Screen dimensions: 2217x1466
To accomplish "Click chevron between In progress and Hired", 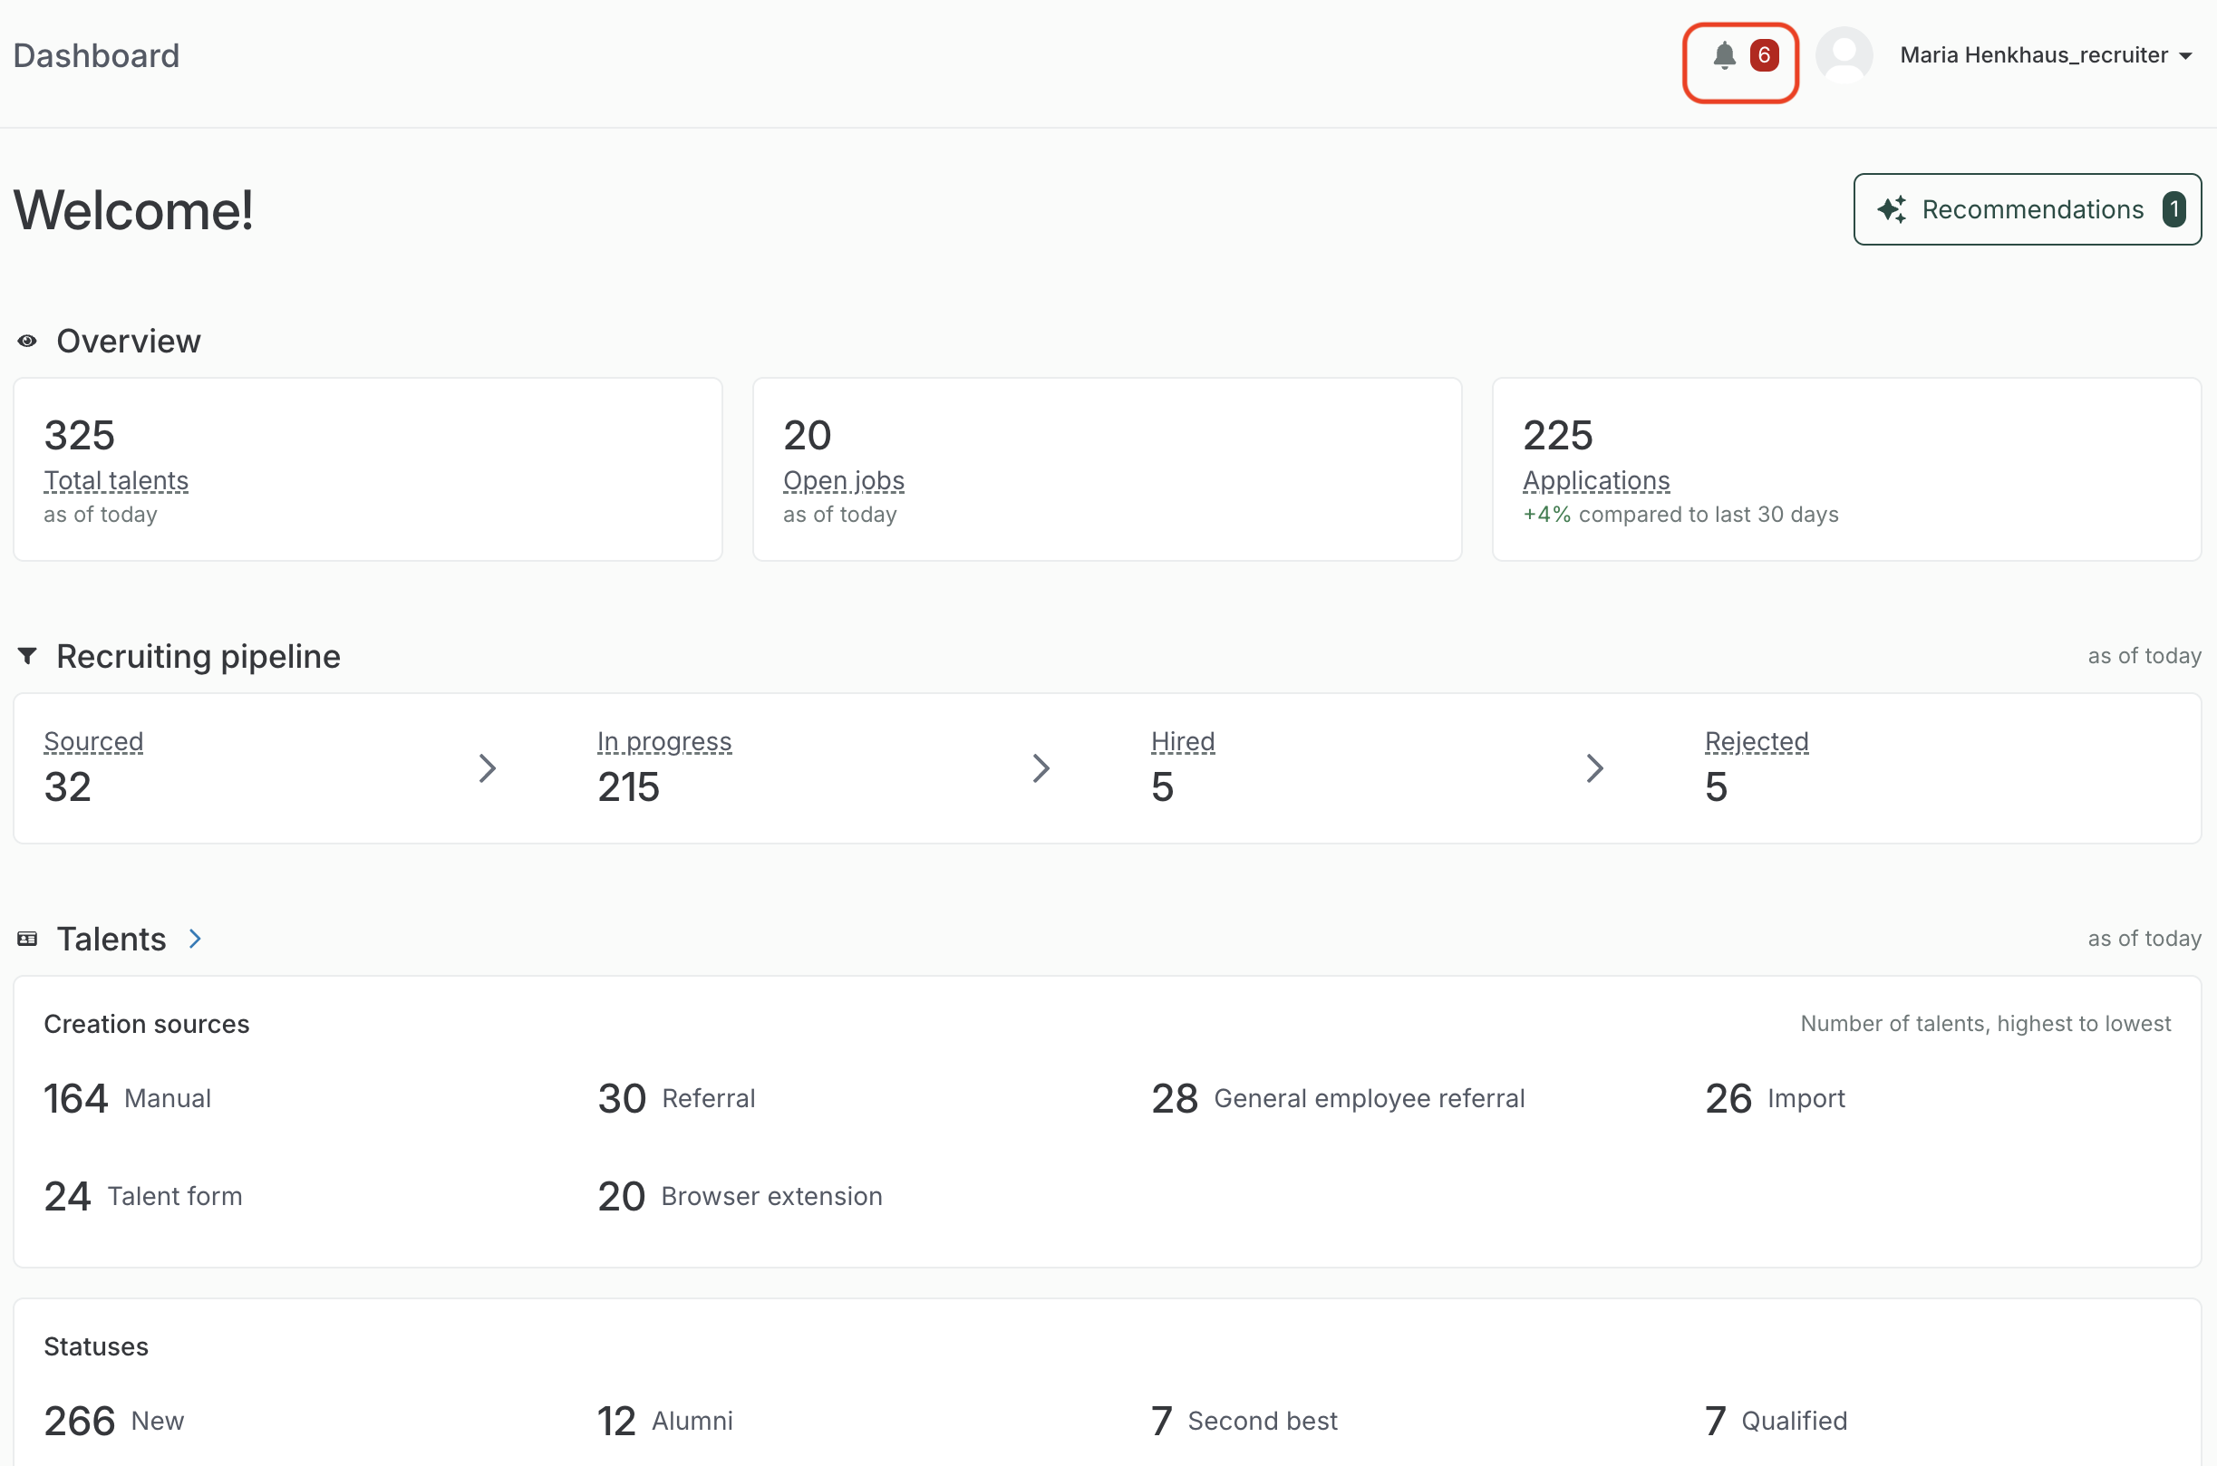I will coord(1041,768).
